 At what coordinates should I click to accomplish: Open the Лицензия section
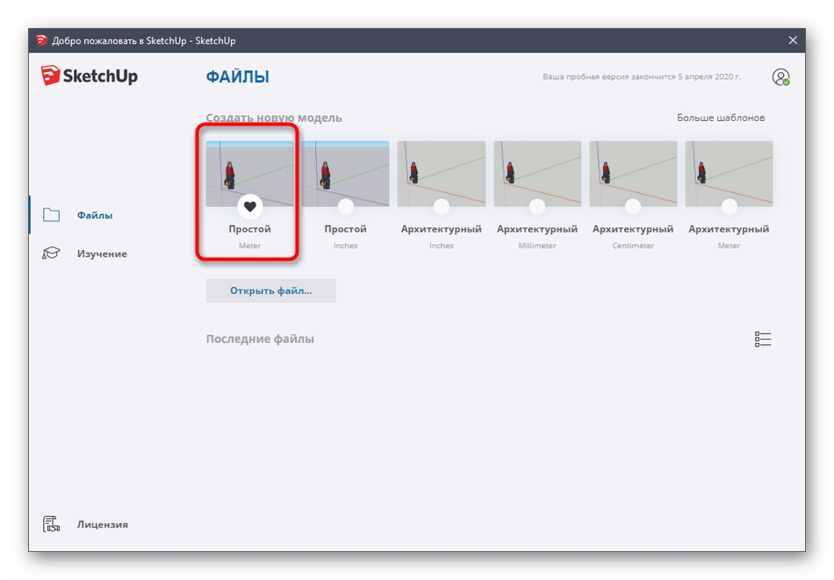102,525
